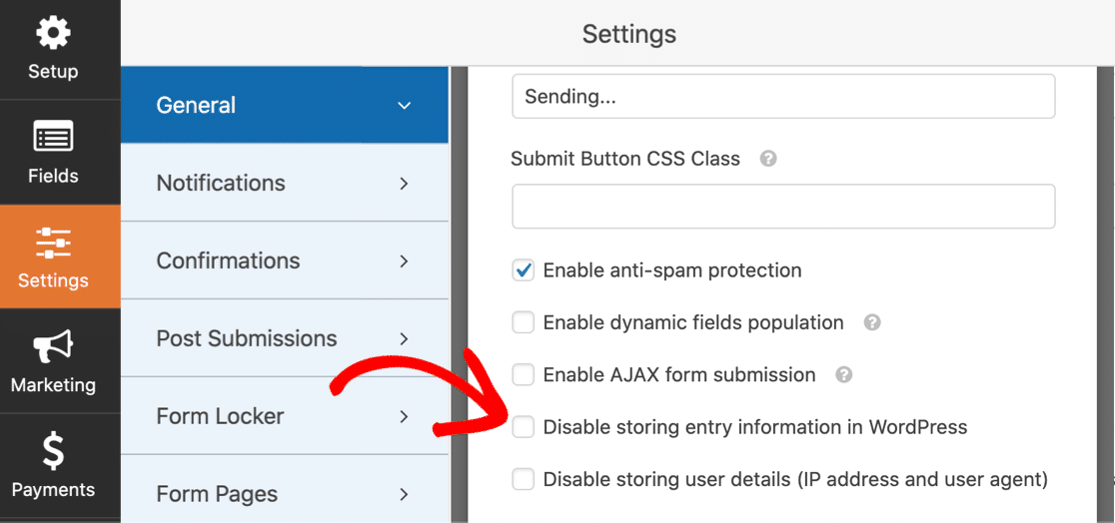This screenshot has width=1115, height=523.
Task: Open the Setup gear icon
Action: coord(53,34)
